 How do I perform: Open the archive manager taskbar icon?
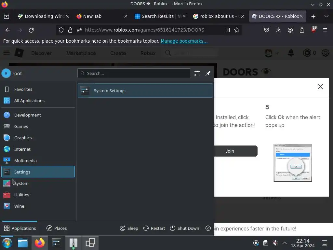pos(73,243)
